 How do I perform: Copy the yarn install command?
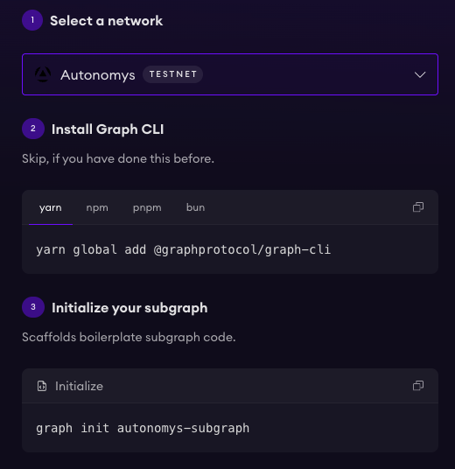418,207
